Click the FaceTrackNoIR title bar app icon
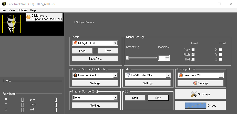 click(4, 4)
